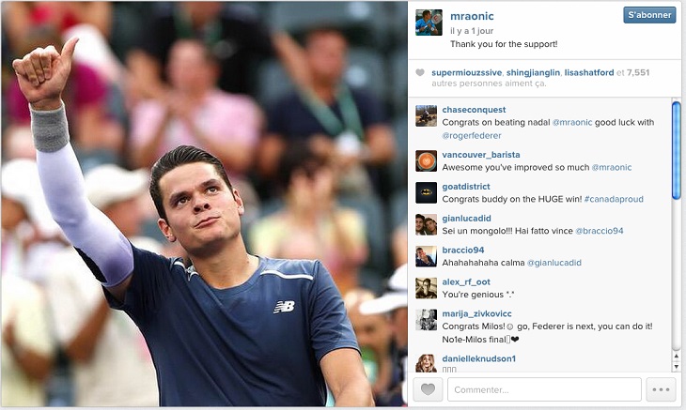The image size is (686, 410).
Task: Open the three-dots more options button
Action: coord(661,389)
